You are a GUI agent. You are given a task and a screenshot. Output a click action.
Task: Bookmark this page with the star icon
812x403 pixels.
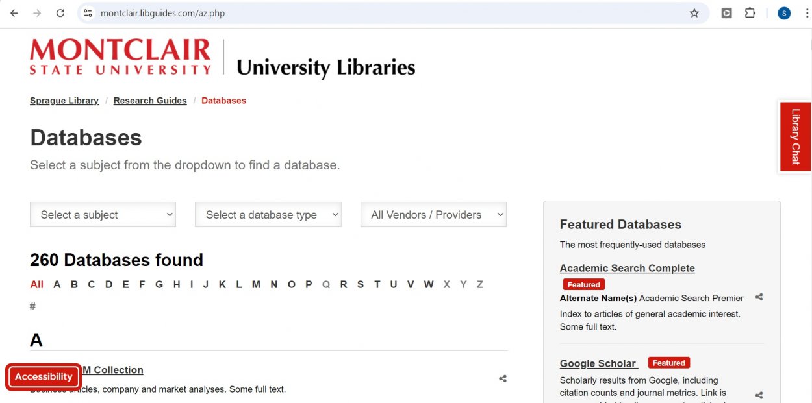[x=694, y=12]
